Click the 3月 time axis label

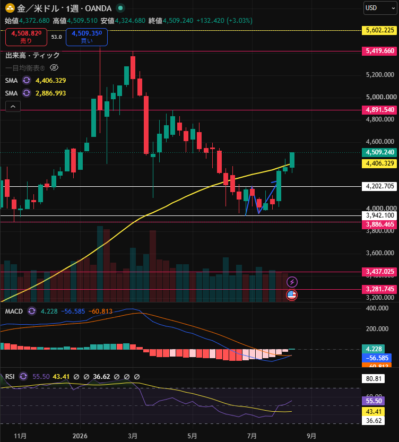pos(133,436)
